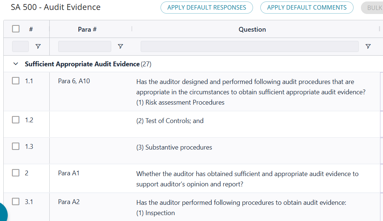The image size is (383, 221).
Task: Tick the checkbox for row 1.3
Action: click(x=16, y=146)
